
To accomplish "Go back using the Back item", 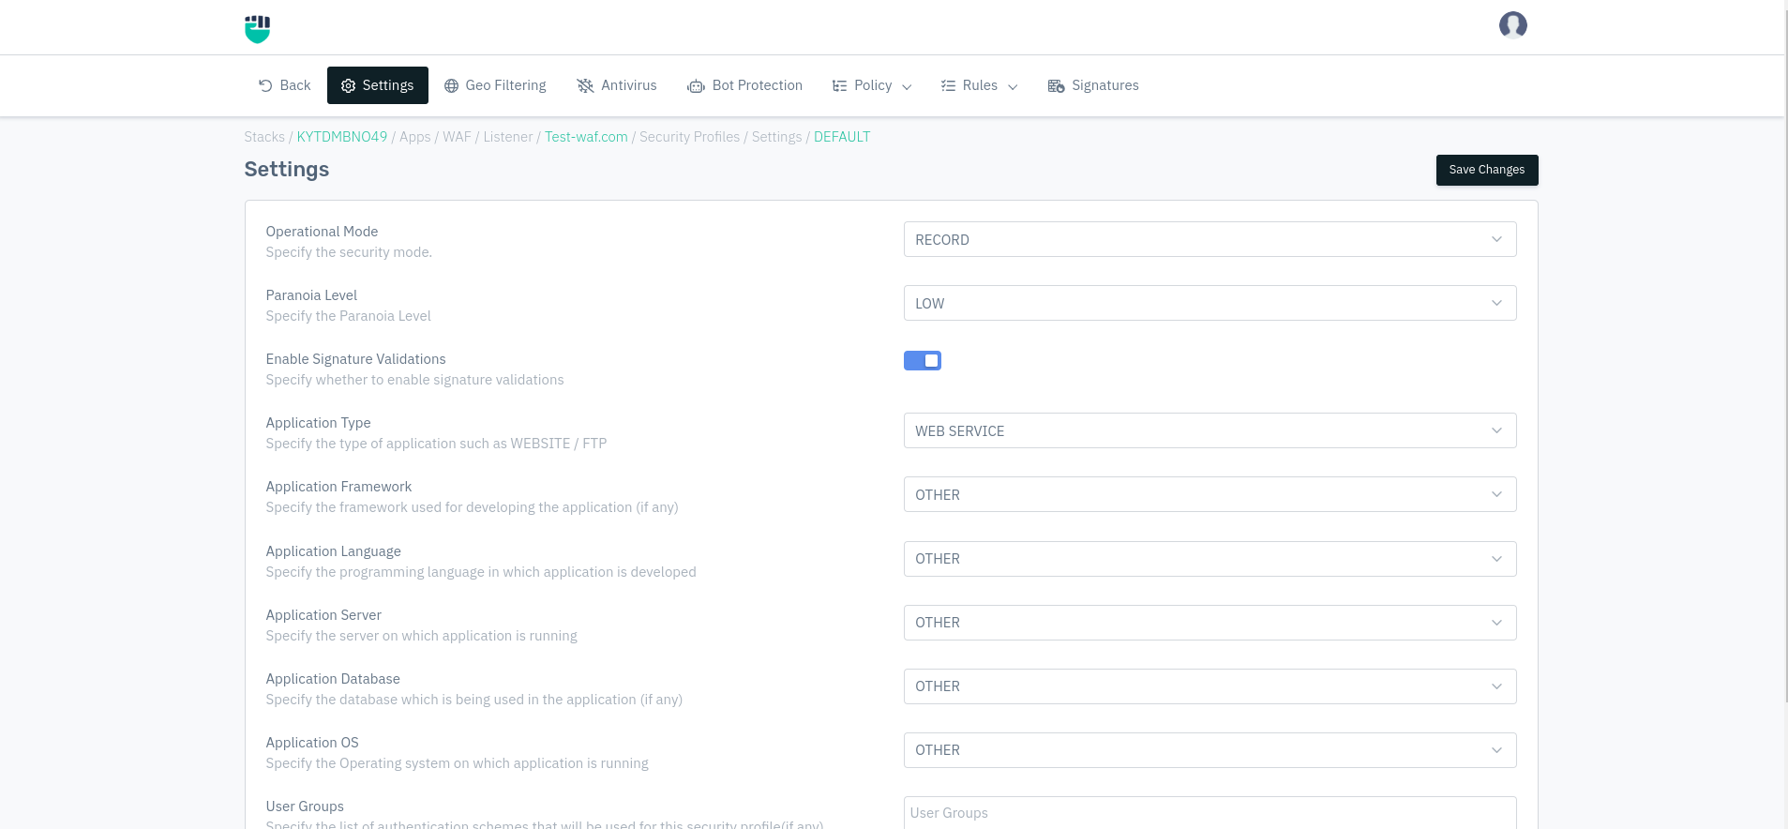I will point(284,85).
